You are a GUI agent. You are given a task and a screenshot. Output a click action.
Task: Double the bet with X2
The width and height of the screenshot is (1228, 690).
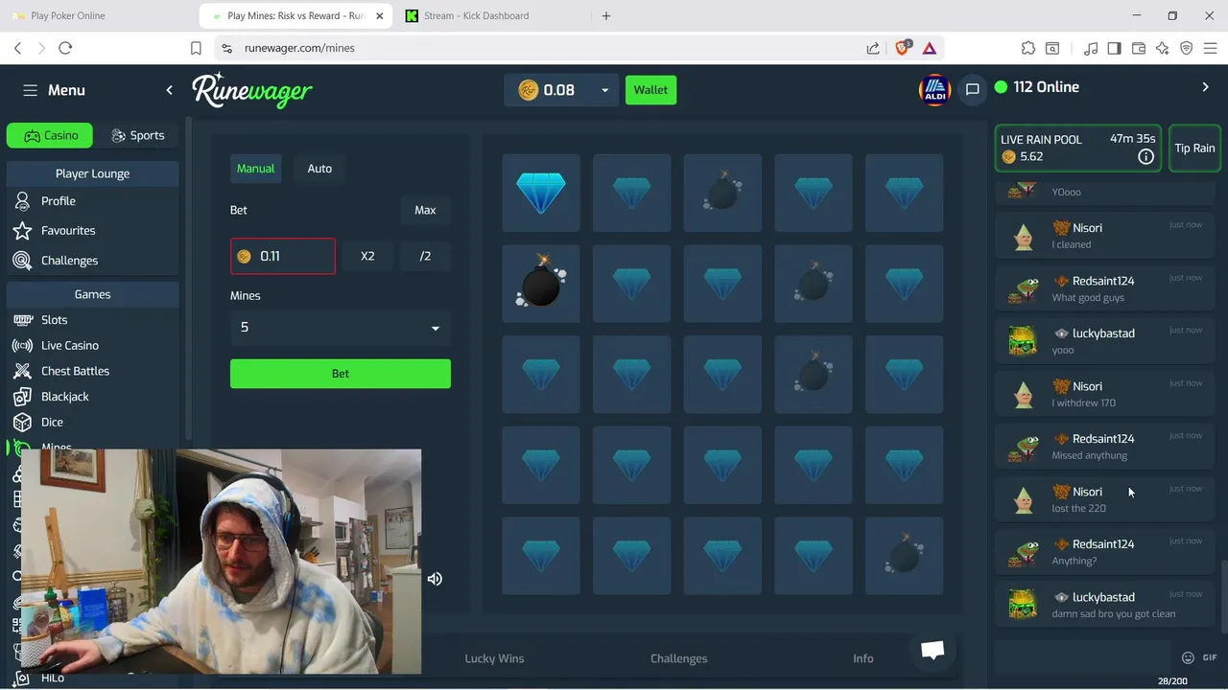point(367,256)
